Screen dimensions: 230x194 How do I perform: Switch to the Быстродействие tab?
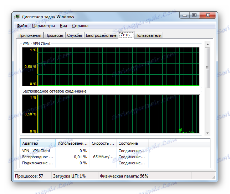[x=101, y=35]
